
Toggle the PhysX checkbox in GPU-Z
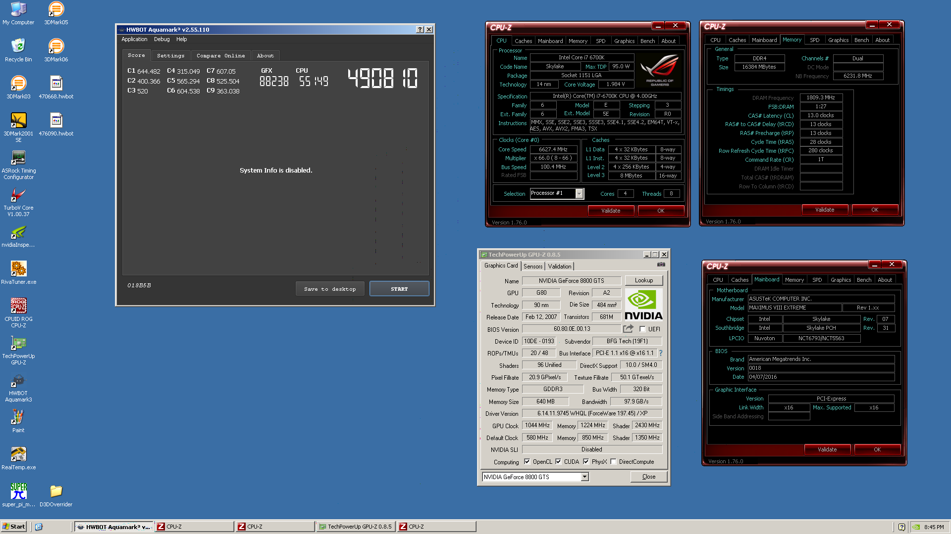tap(586, 462)
